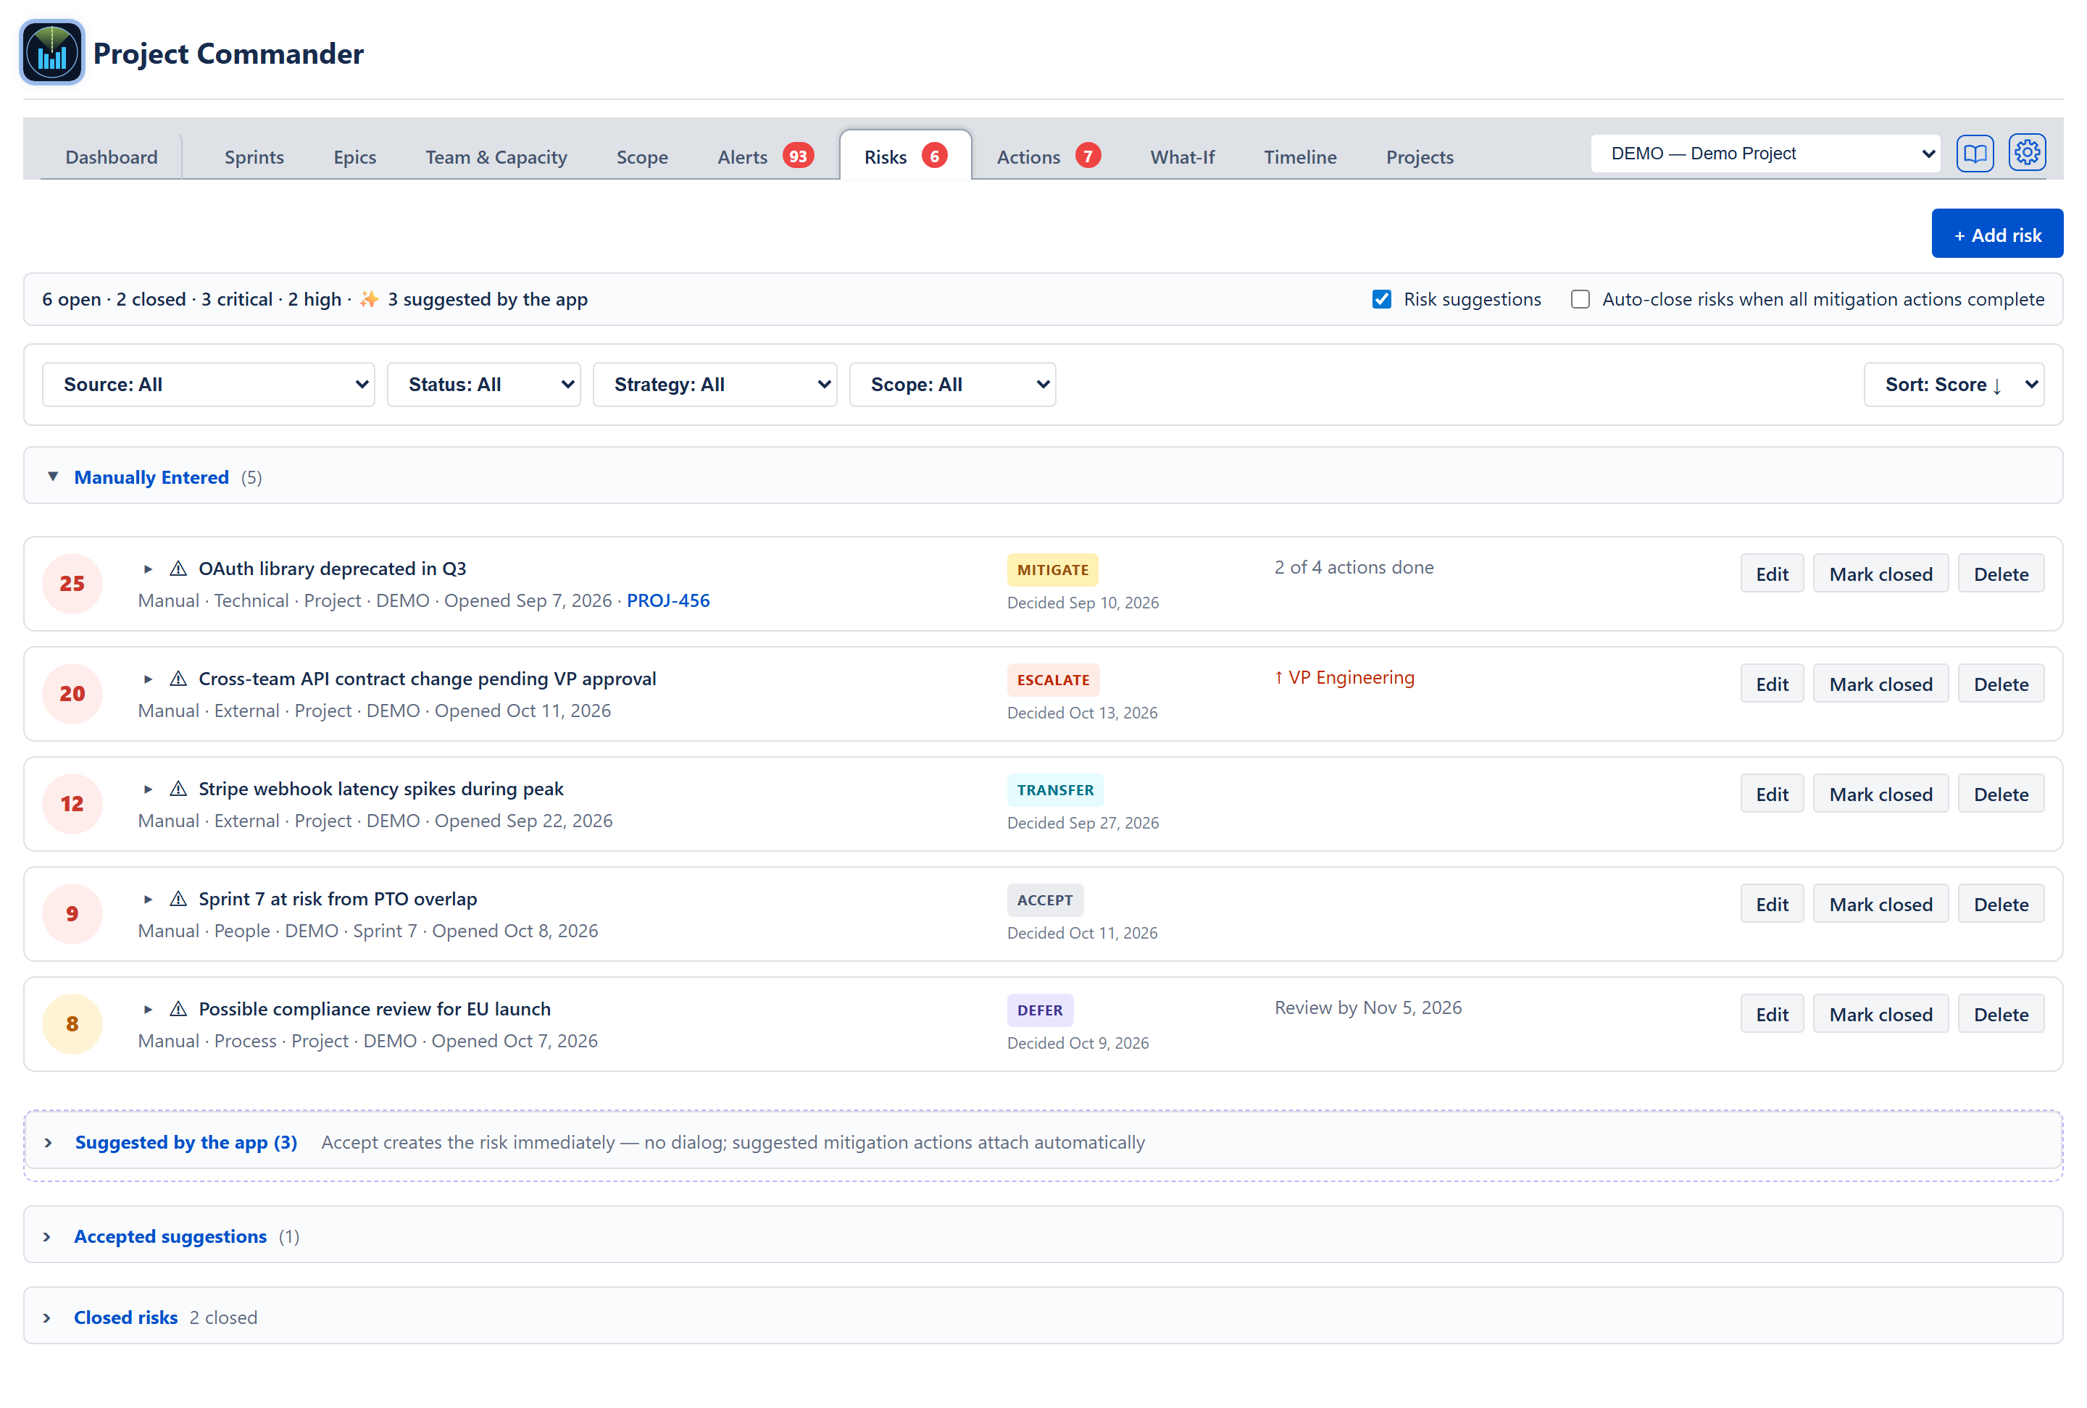Expand OAuth library deprecated risk details

148,569
